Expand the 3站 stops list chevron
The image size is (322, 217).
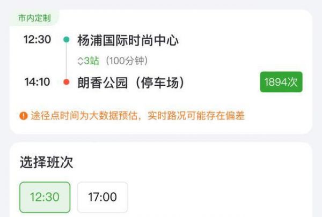(x=80, y=61)
